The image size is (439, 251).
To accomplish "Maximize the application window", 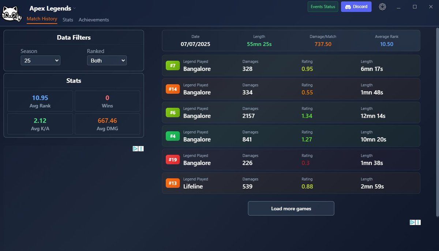I will pyautogui.click(x=415, y=7).
